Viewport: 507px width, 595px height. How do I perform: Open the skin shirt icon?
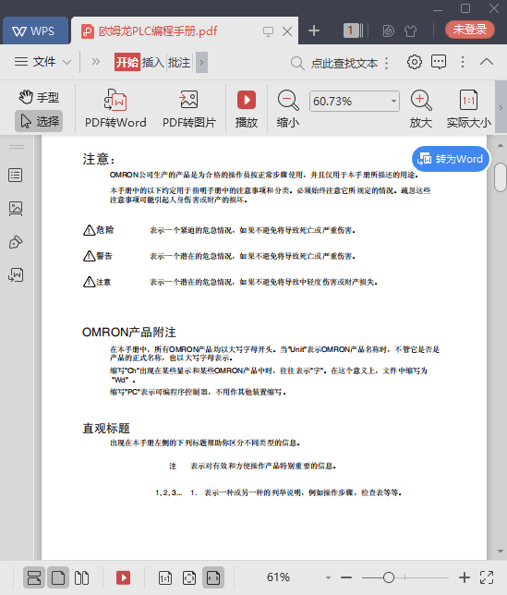pyautogui.click(x=410, y=30)
